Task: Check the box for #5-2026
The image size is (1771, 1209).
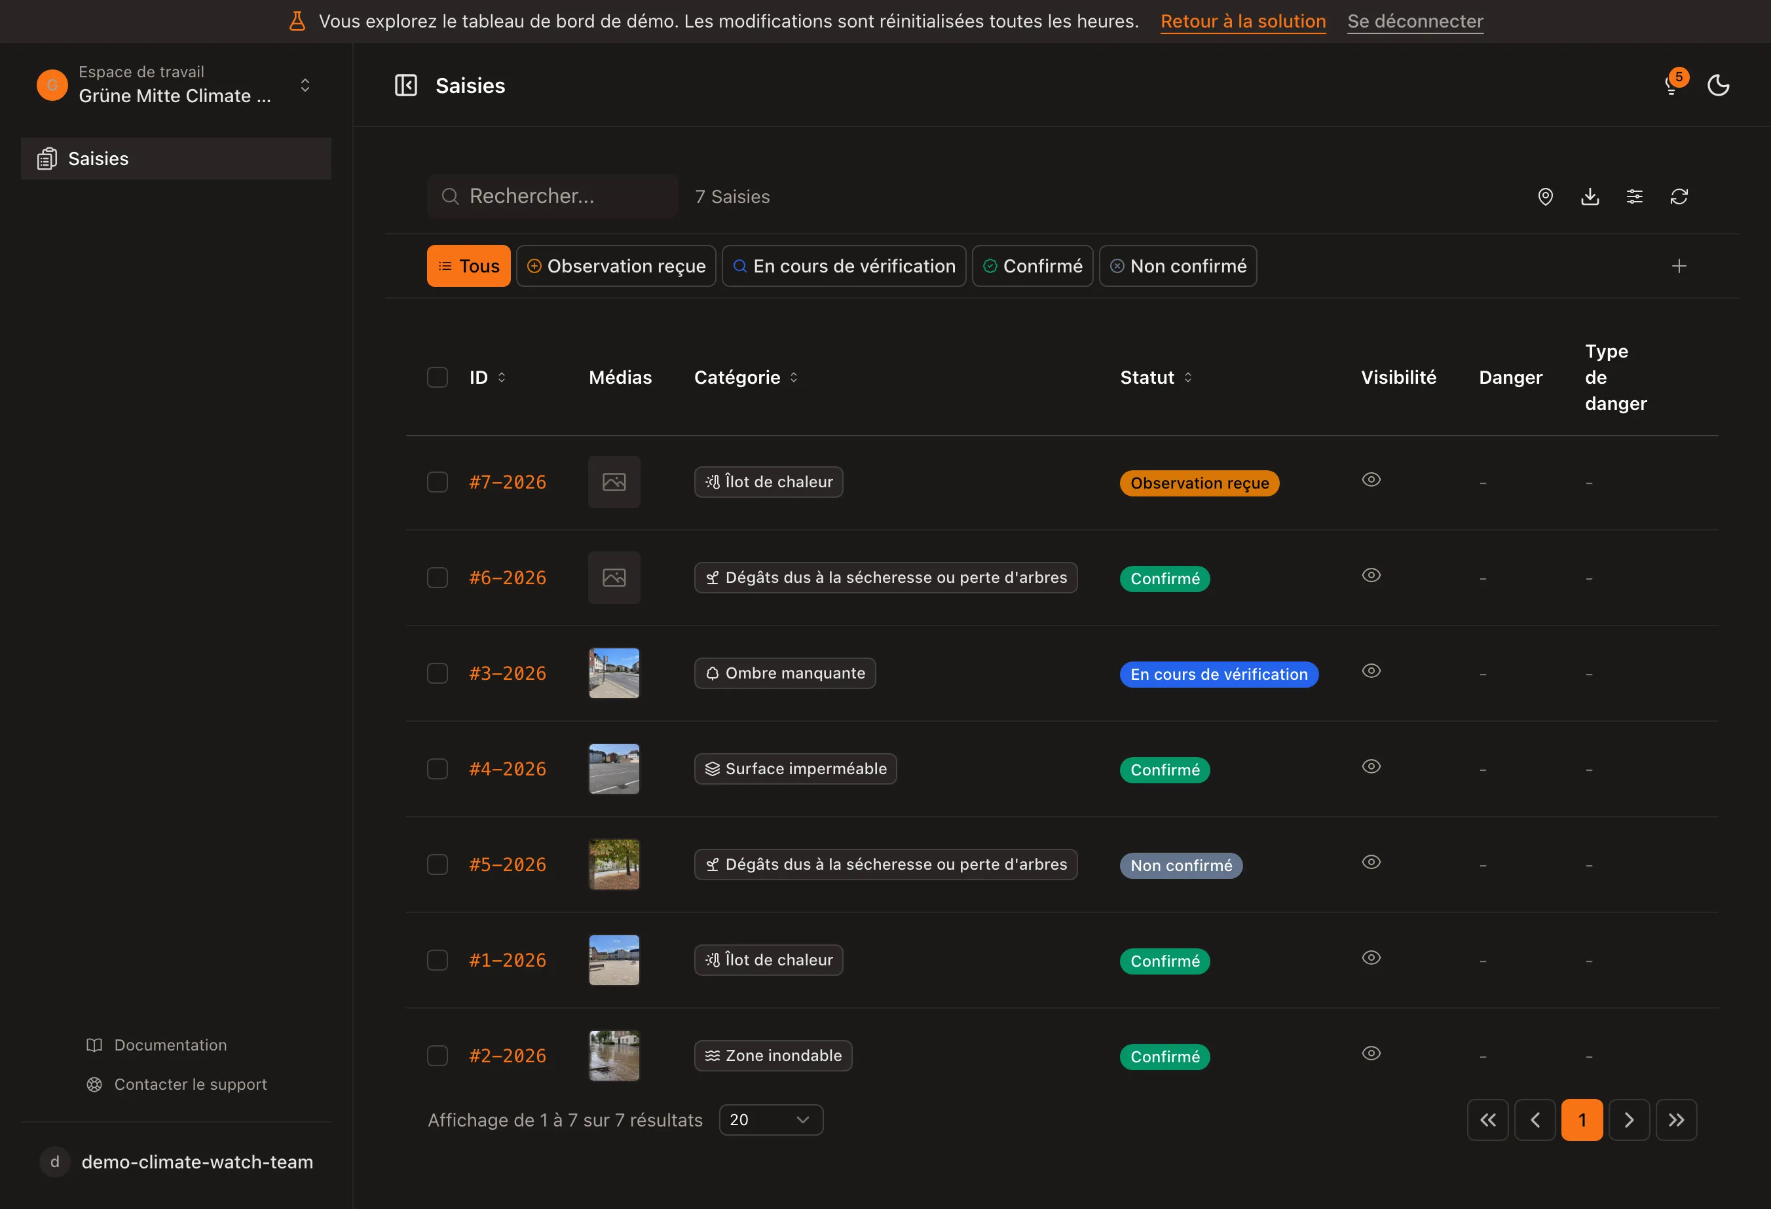Action: pyautogui.click(x=438, y=865)
